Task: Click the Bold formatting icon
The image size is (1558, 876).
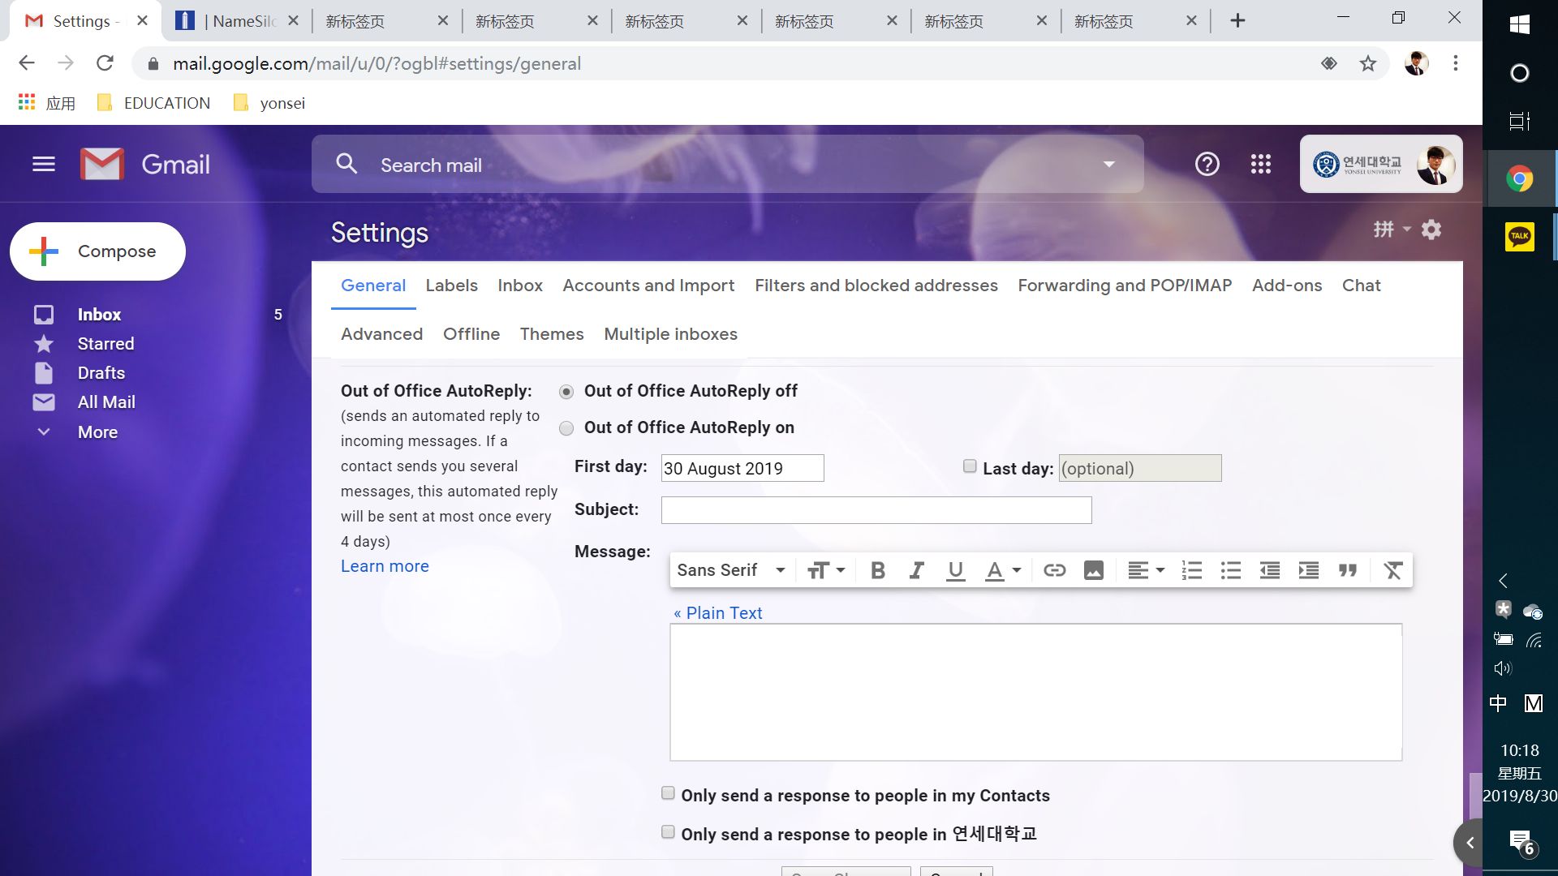Action: [877, 570]
